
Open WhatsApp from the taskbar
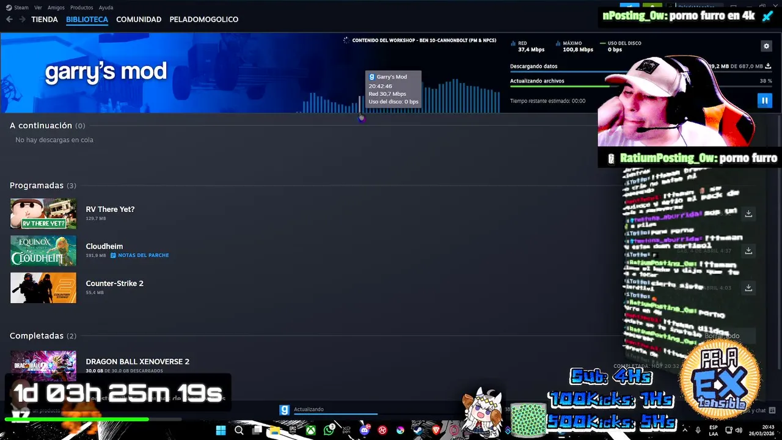329,430
